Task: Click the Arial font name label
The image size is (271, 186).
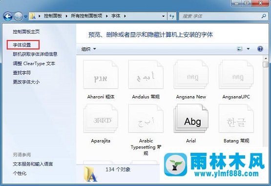Action: pyautogui.click(x=191, y=141)
